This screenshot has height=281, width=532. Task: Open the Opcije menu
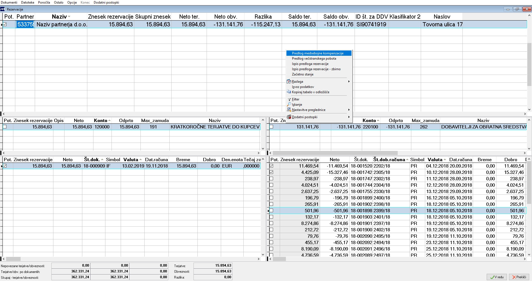coord(72,2)
